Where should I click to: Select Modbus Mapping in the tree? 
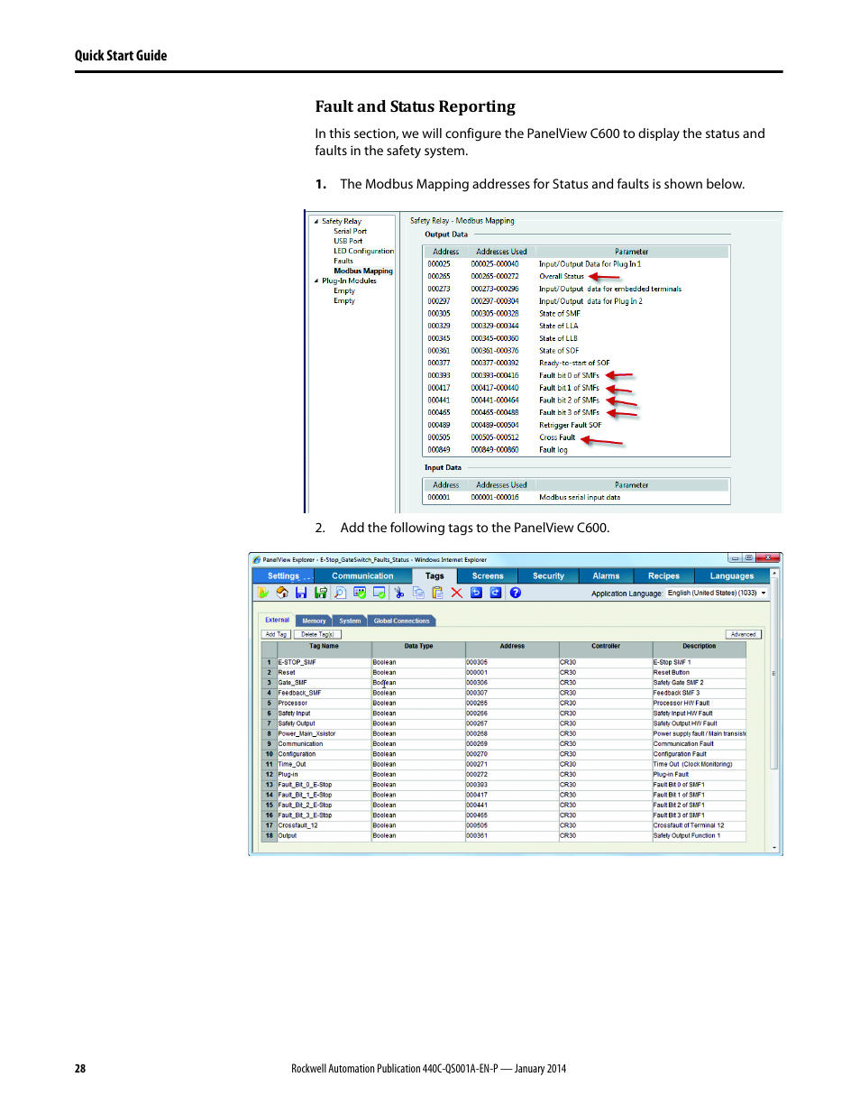363,271
